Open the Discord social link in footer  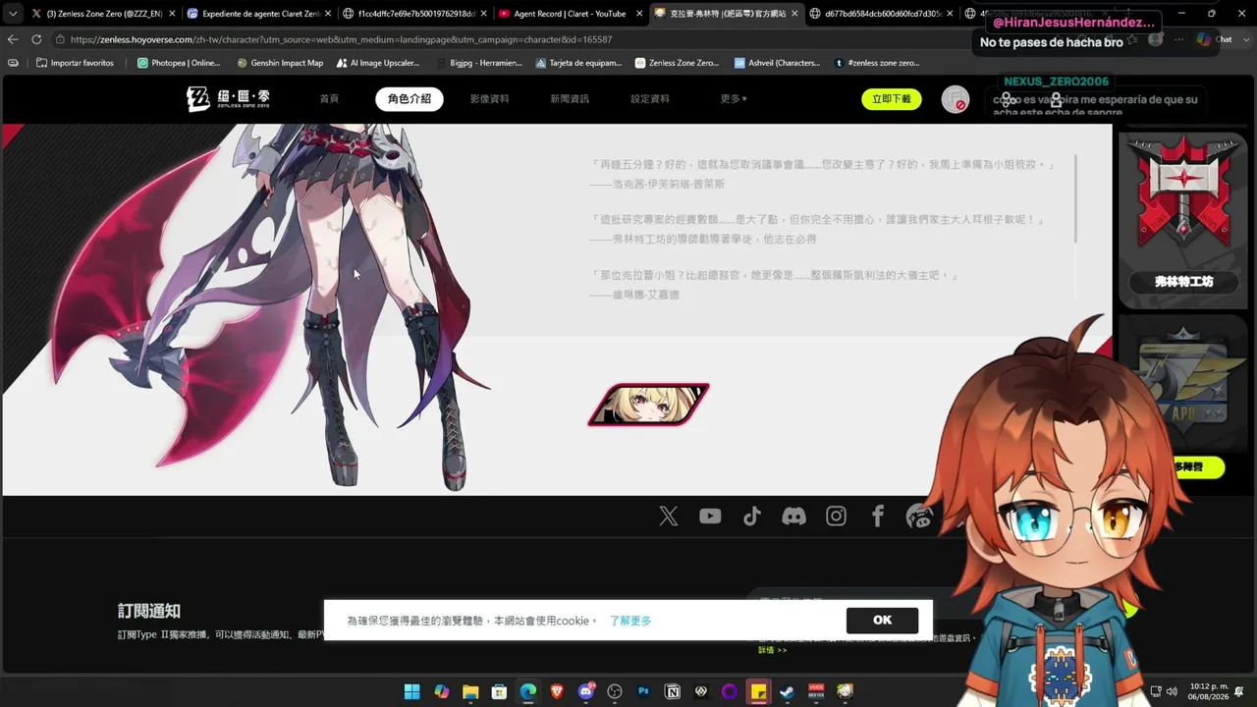(793, 517)
